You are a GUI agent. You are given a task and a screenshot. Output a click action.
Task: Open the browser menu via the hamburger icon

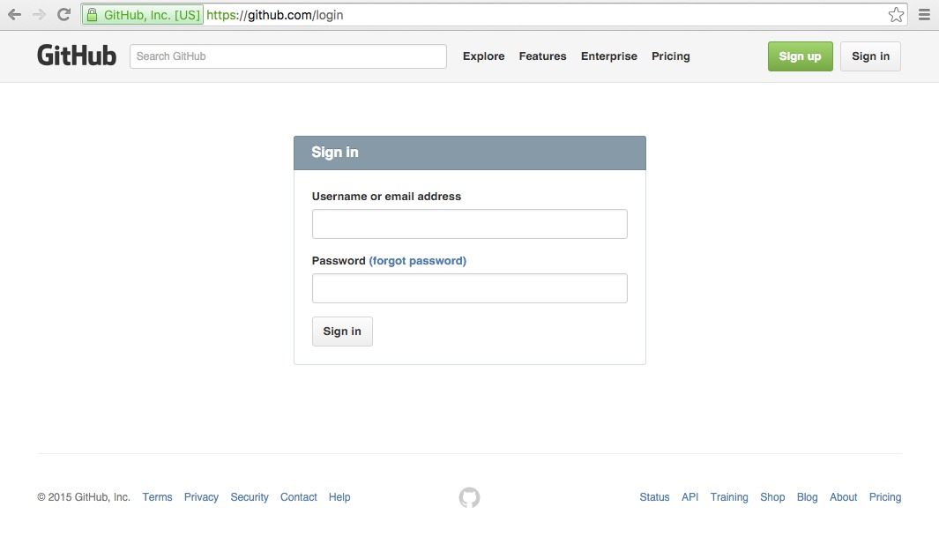[922, 14]
